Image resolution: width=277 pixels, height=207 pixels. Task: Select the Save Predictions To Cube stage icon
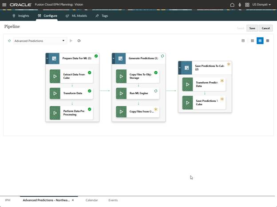click(187, 68)
